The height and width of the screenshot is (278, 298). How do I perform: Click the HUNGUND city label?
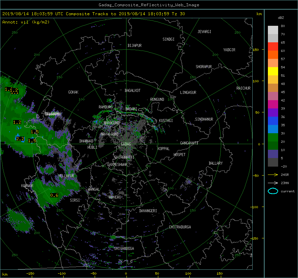point(157,99)
